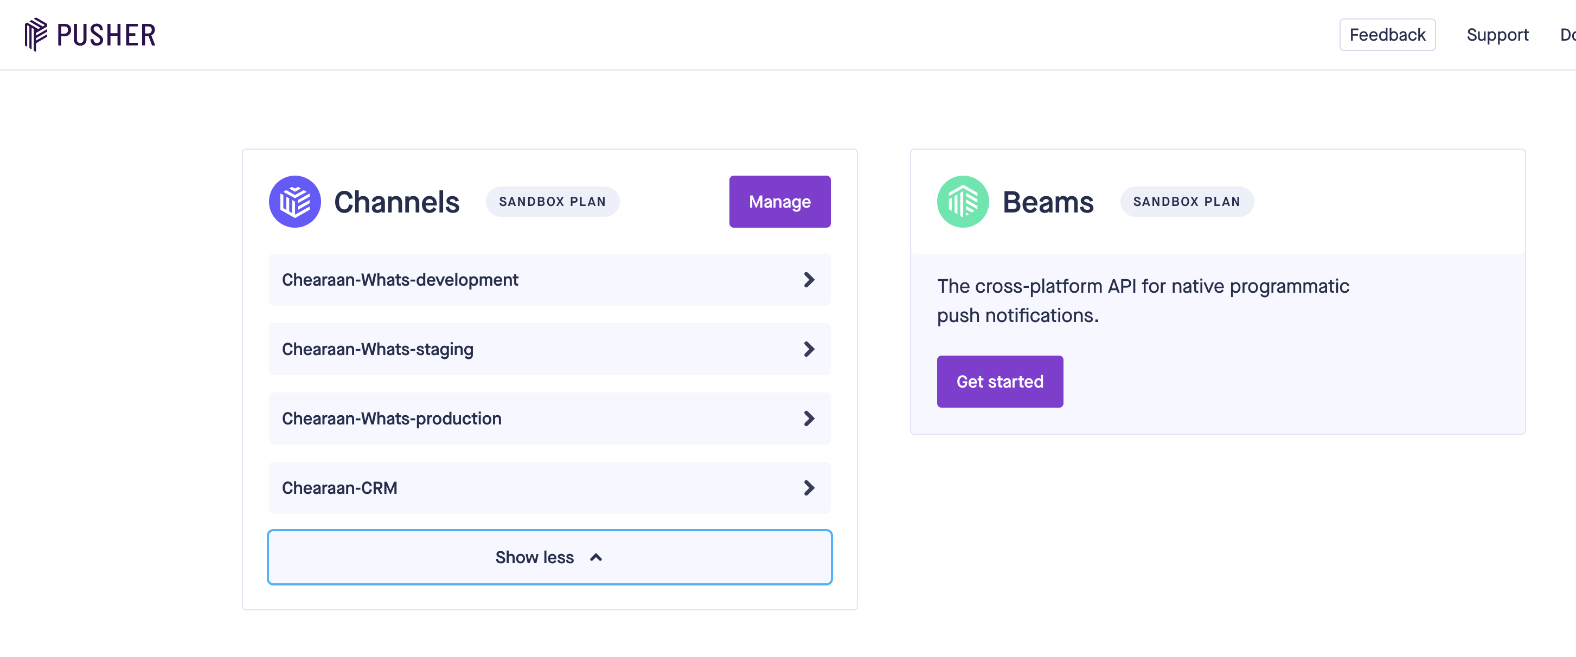Open the Chearaan-Whats-production app
This screenshot has width=1576, height=657.
click(392, 418)
